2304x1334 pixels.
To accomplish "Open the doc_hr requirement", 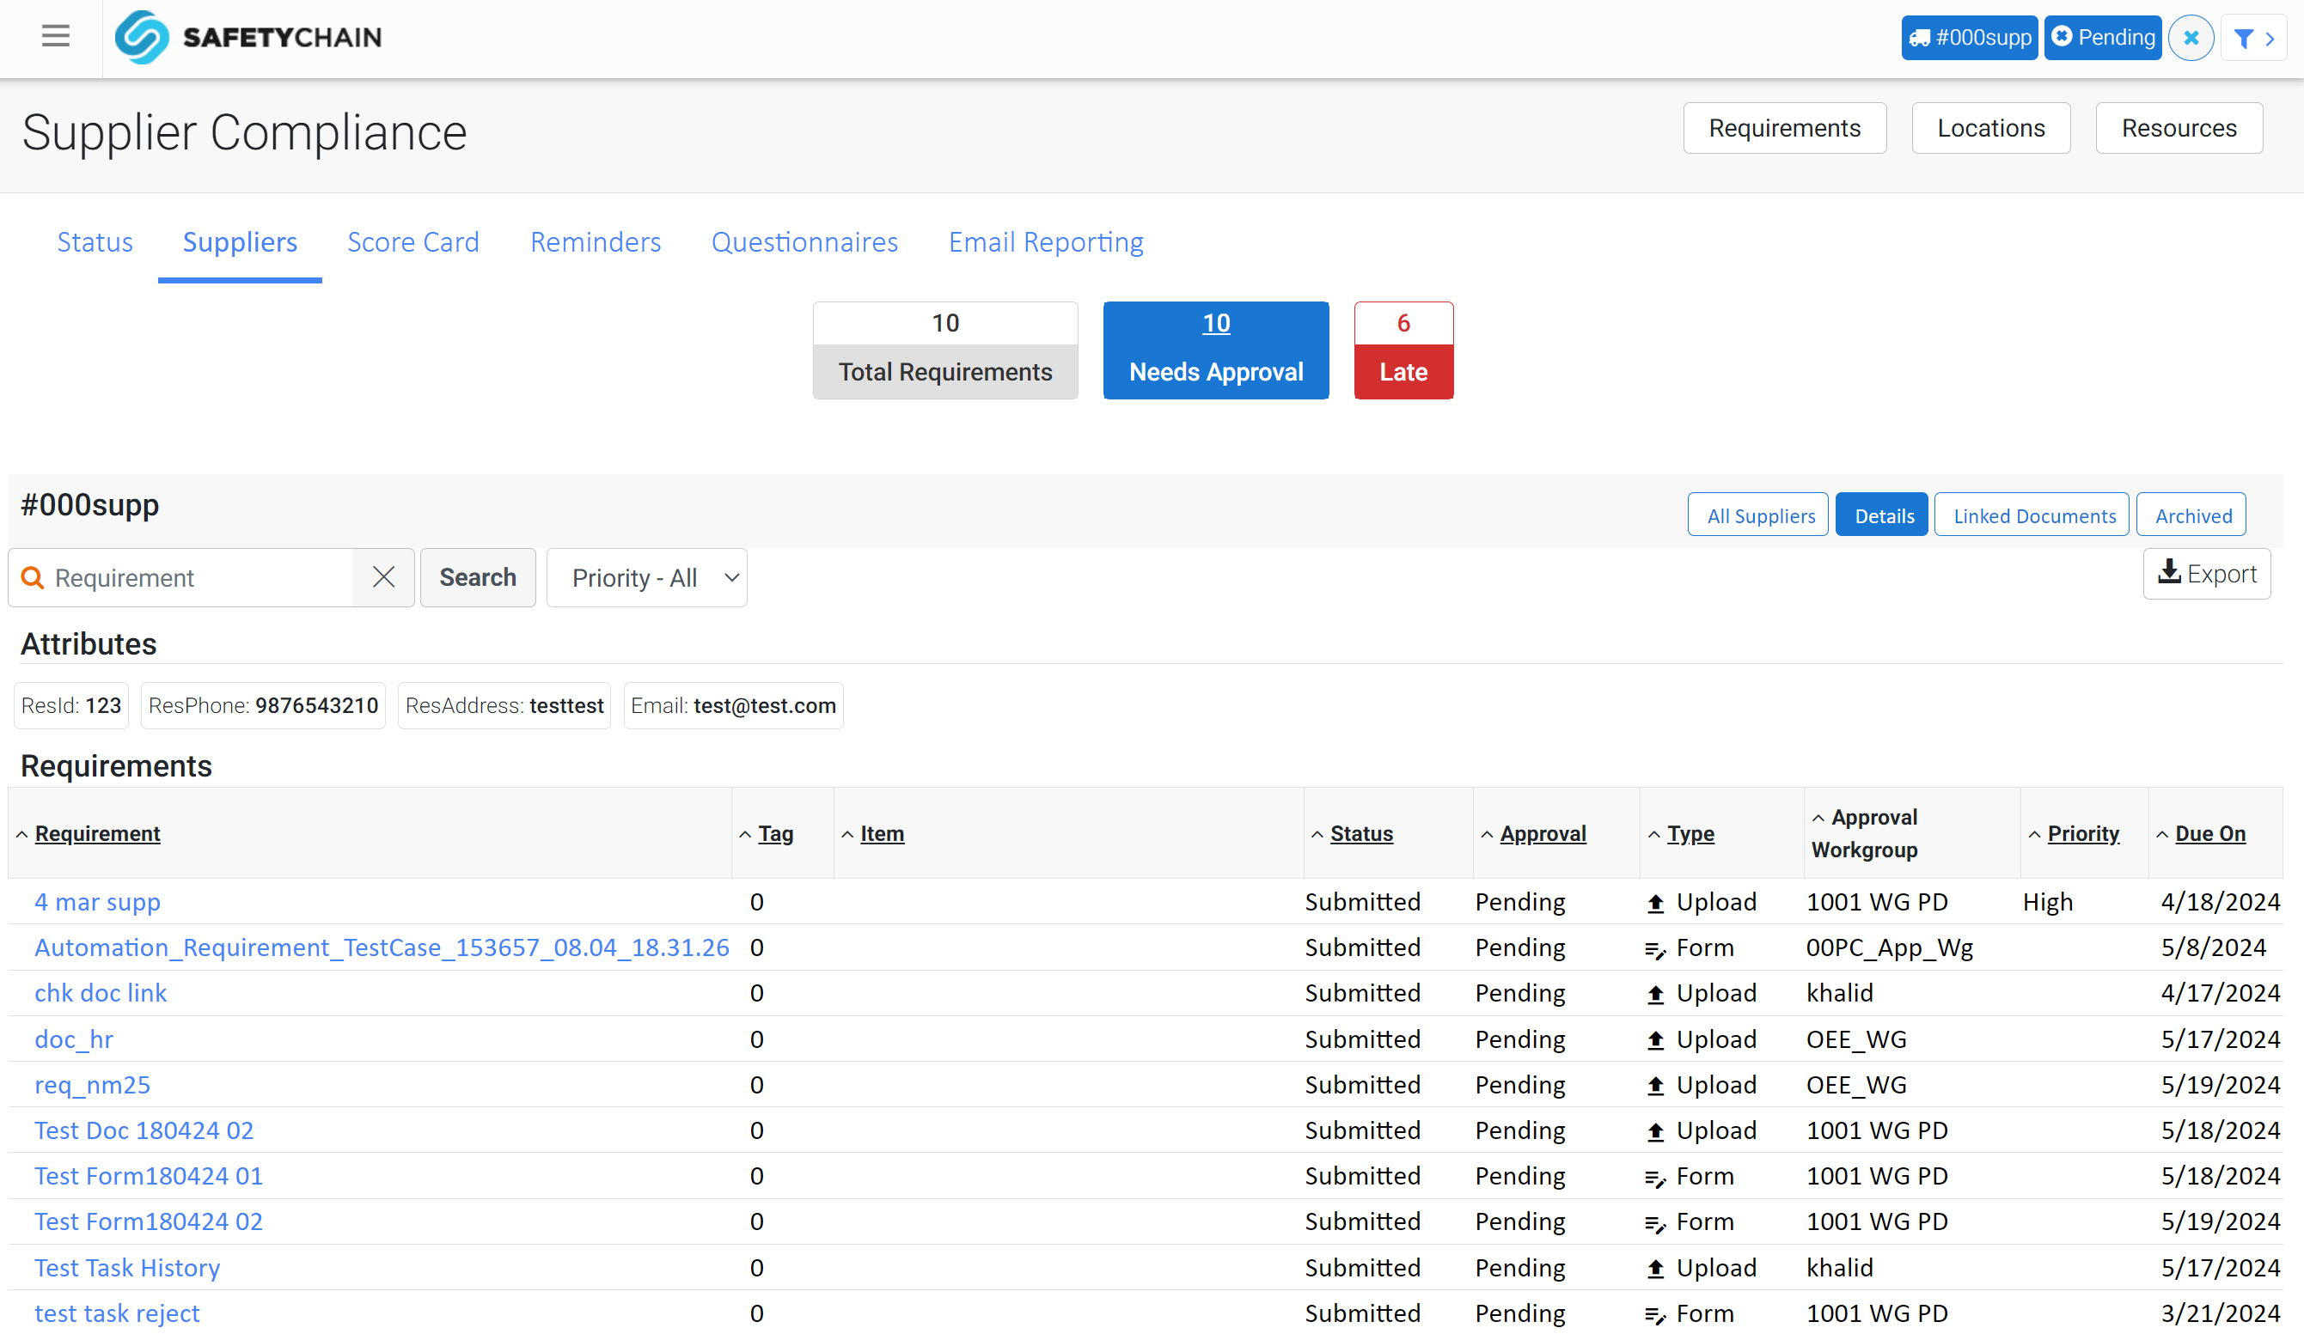I will (74, 1039).
